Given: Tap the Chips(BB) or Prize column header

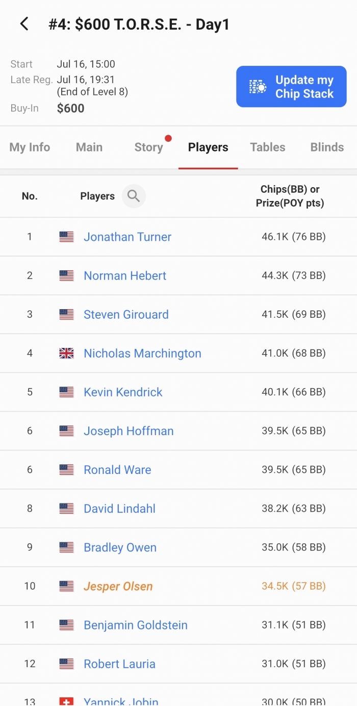Looking at the screenshot, I should (290, 196).
